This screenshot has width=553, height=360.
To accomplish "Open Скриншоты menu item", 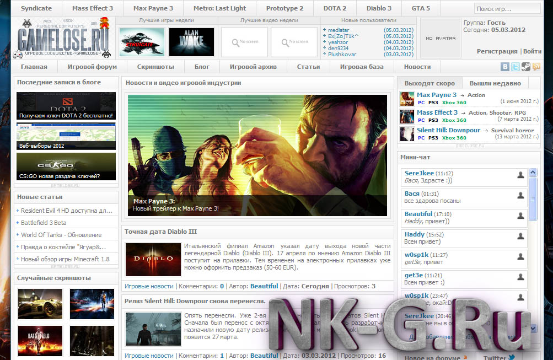I will [155, 67].
